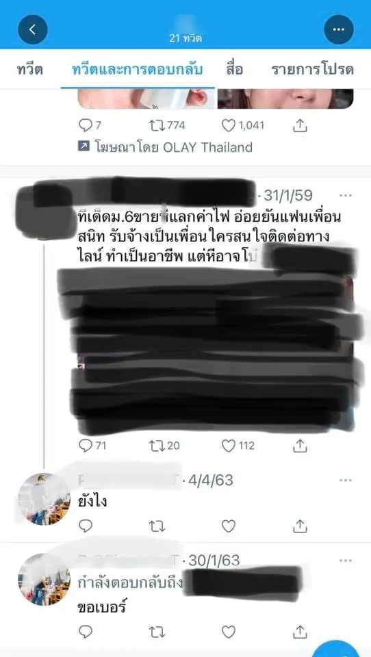
Task: Expand more options on 30/1/63 reply
Action: [346, 561]
